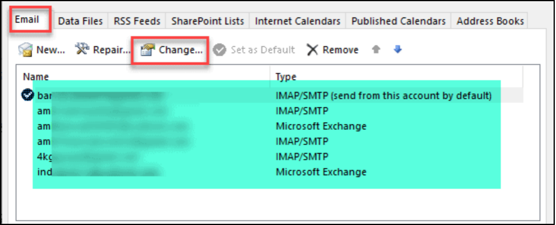Click the Set as Default checkmark icon
Image resolution: width=556 pixels, height=225 pixels.
(x=219, y=50)
